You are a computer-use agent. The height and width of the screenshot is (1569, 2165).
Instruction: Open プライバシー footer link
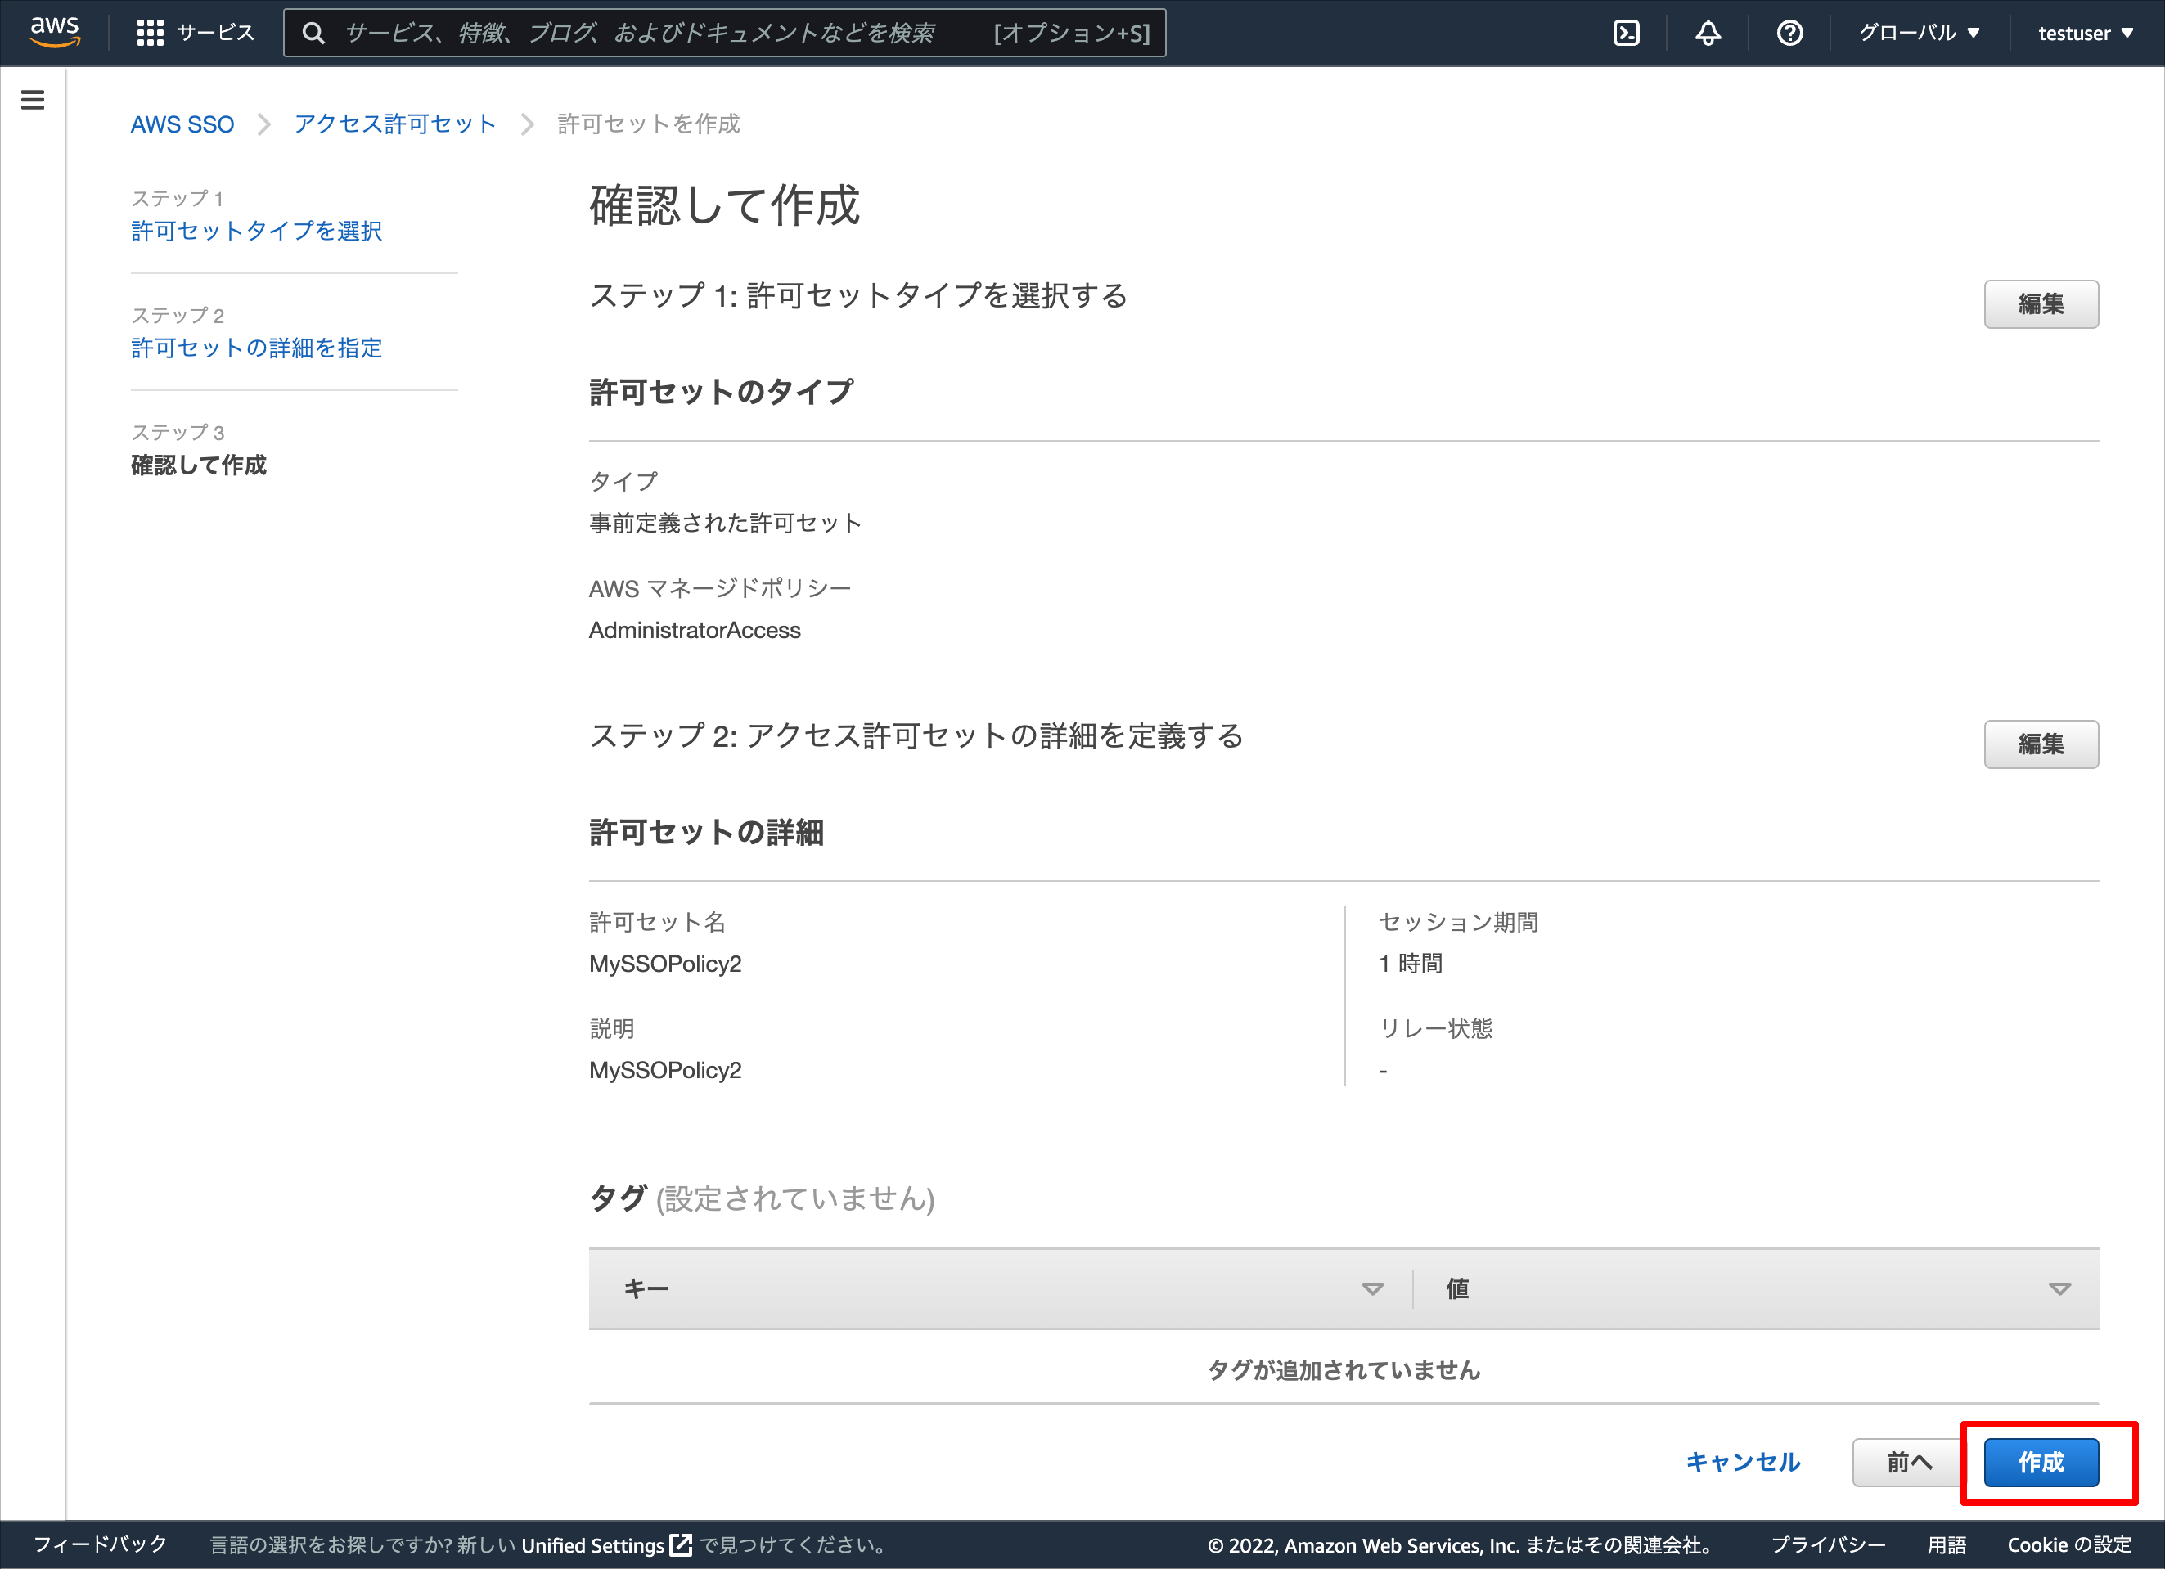click(1828, 1544)
